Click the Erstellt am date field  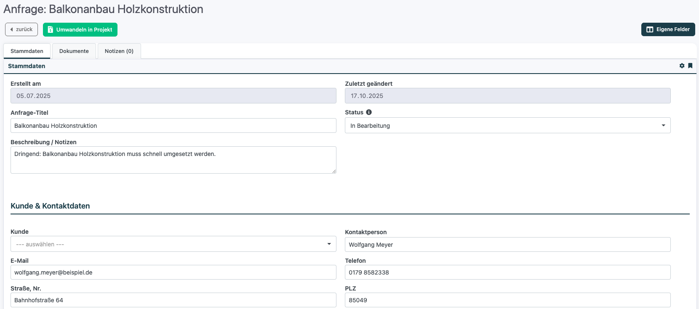[x=173, y=96]
